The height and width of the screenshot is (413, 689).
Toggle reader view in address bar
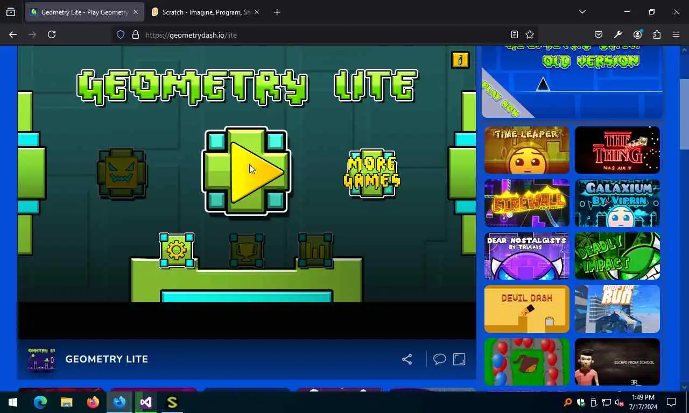(515, 34)
